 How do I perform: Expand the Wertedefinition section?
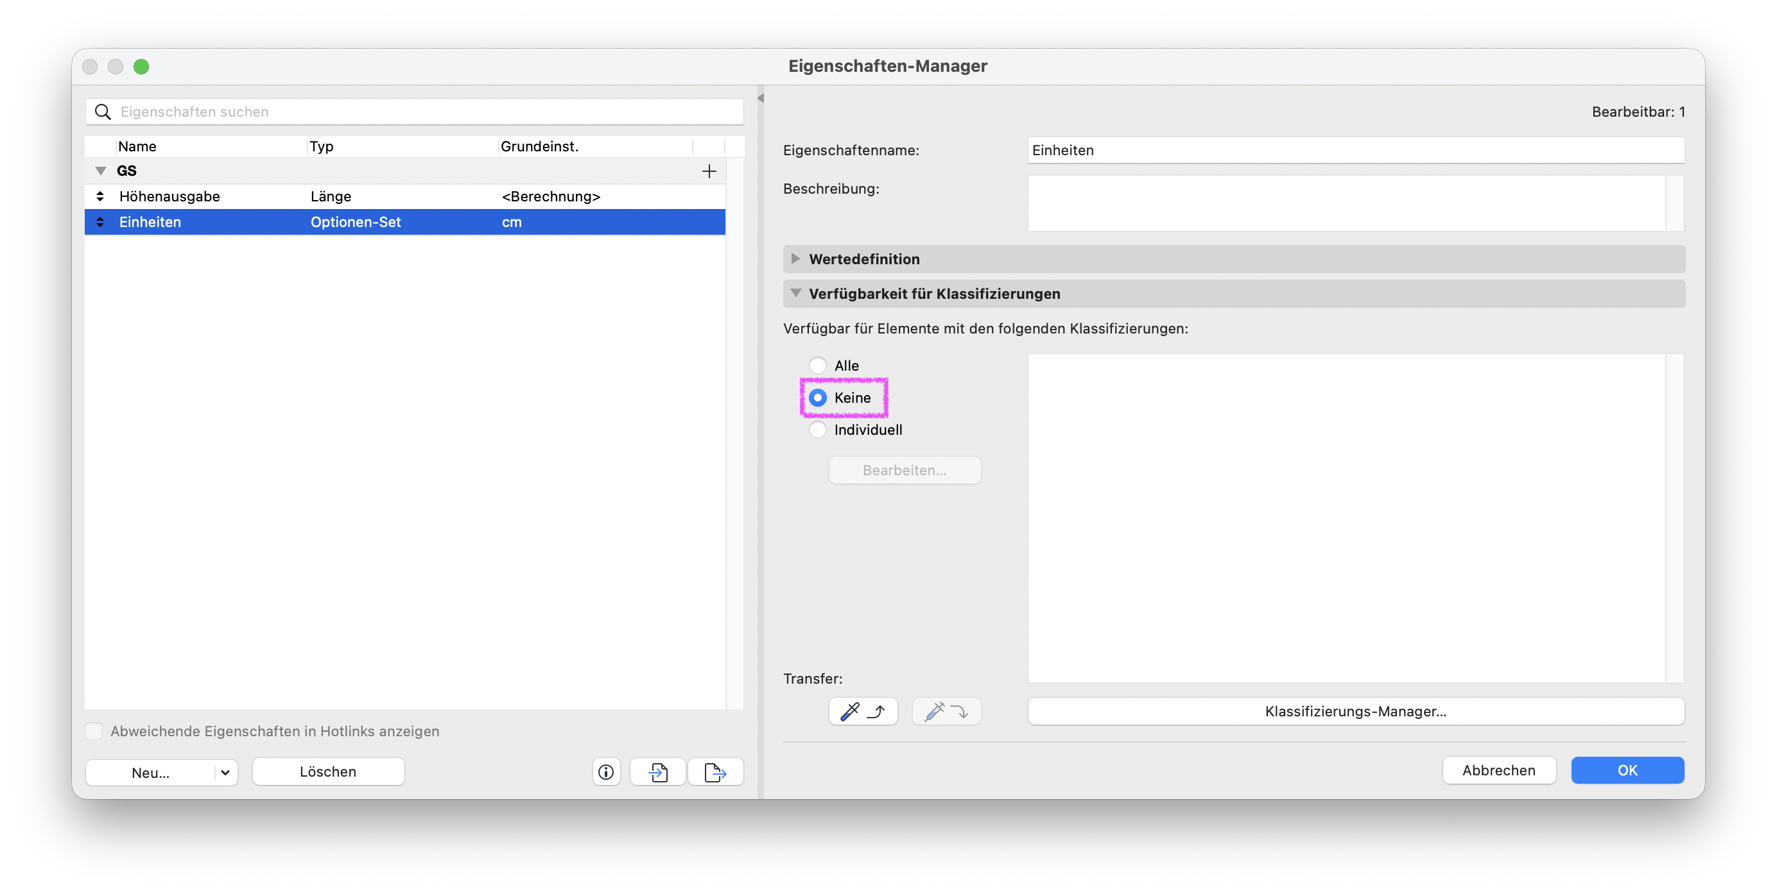[795, 259]
